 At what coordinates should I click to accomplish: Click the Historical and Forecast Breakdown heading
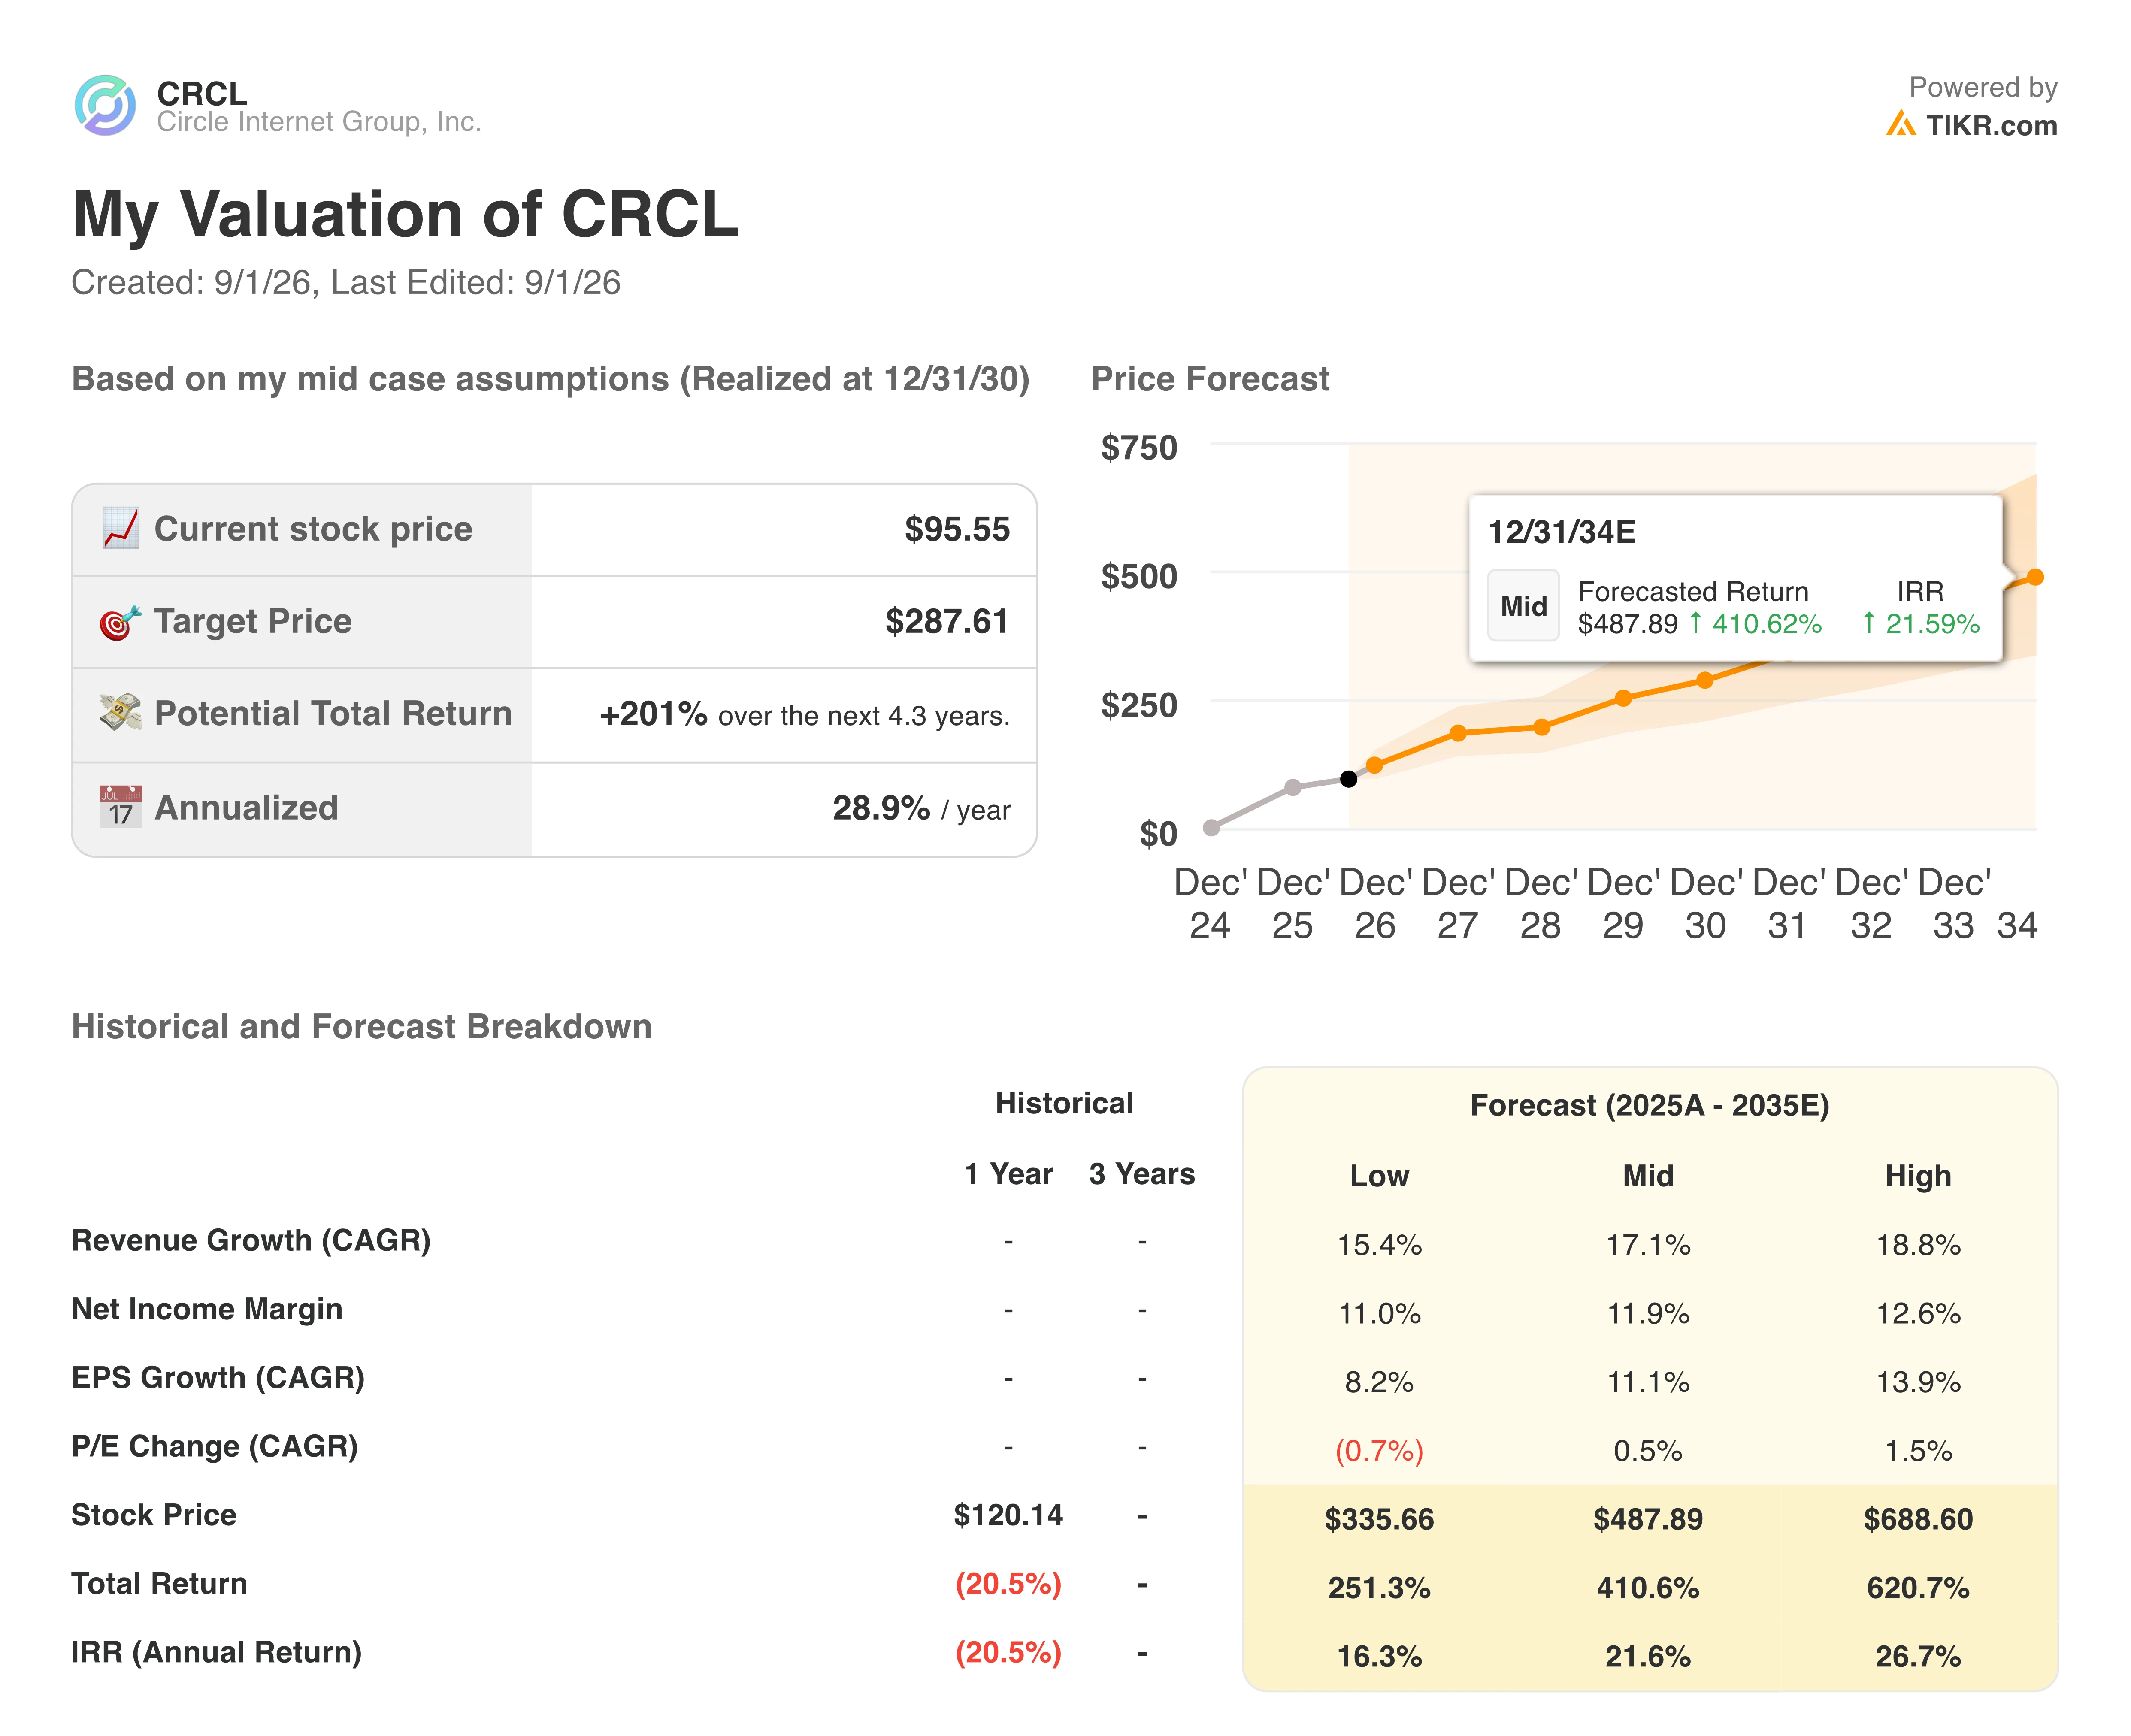click(361, 1027)
